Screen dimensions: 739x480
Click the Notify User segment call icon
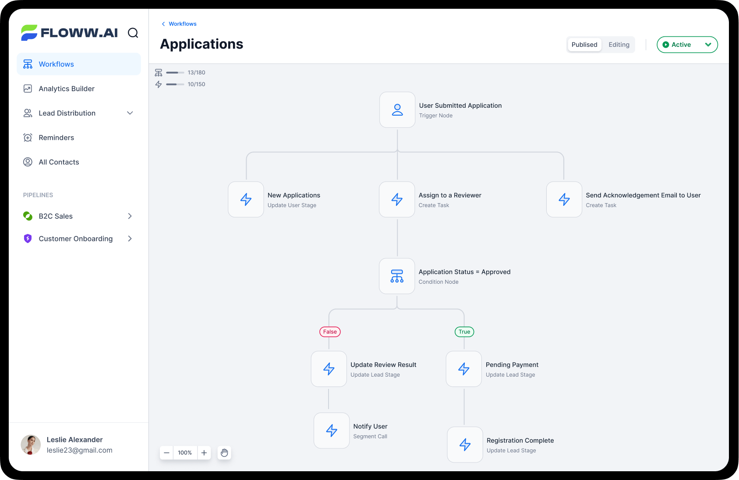(x=332, y=431)
